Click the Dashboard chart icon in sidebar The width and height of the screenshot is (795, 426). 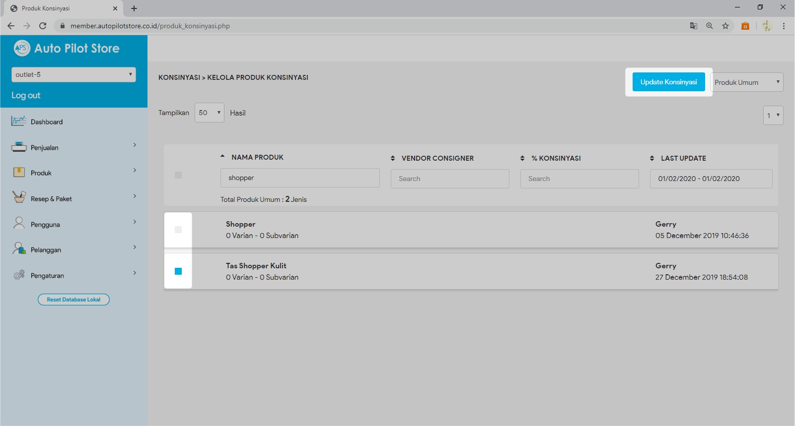coord(19,121)
